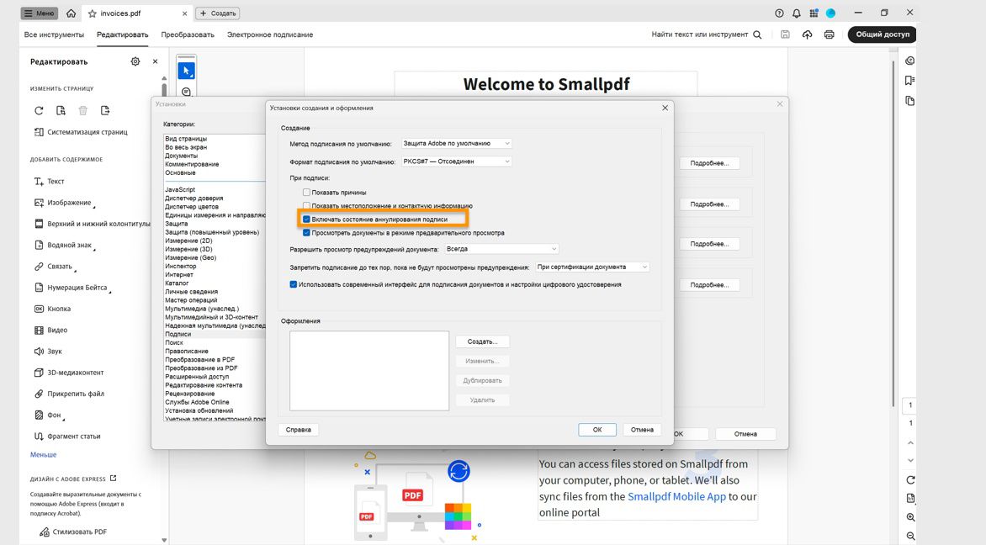The width and height of the screenshot is (986, 545).
Task: Click the Справка button
Action: pyautogui.click(x=298, y=430)
